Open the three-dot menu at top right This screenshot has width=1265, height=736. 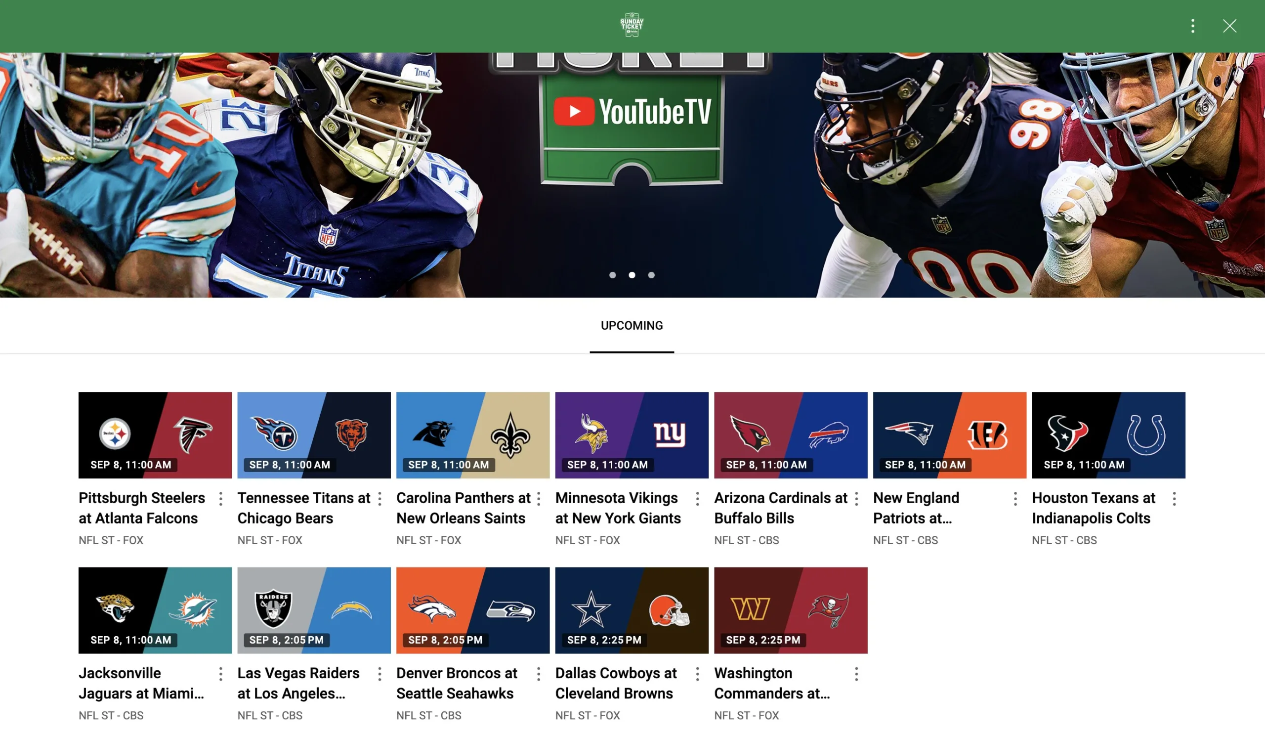pos(1192,26)
